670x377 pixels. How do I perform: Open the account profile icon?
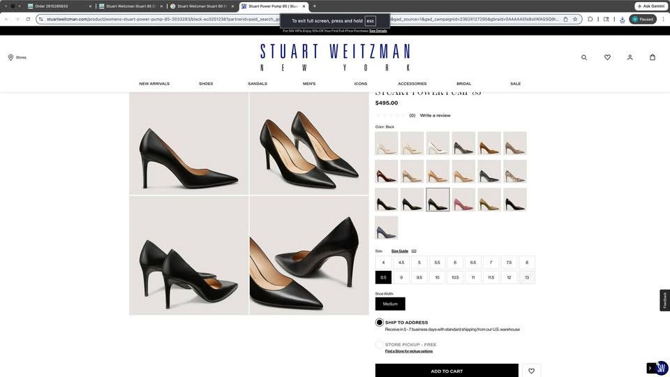coord(630,57)
